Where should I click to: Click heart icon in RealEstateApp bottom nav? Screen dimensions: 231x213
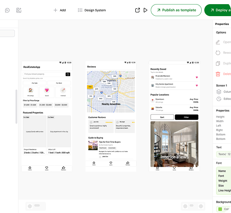[47, 168]
